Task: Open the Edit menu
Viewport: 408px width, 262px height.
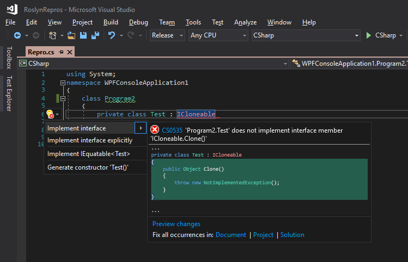Action: pos(32,22)
